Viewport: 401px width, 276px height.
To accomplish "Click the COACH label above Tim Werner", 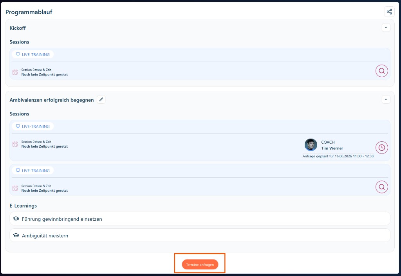I will [328, 143].
